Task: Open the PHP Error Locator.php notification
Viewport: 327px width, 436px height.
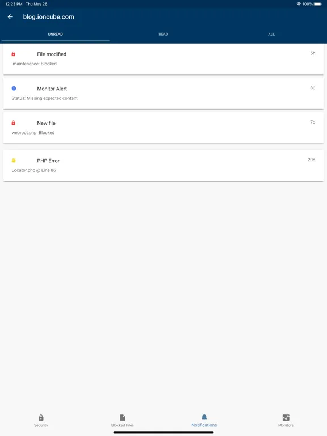Action: click(163, 165)
